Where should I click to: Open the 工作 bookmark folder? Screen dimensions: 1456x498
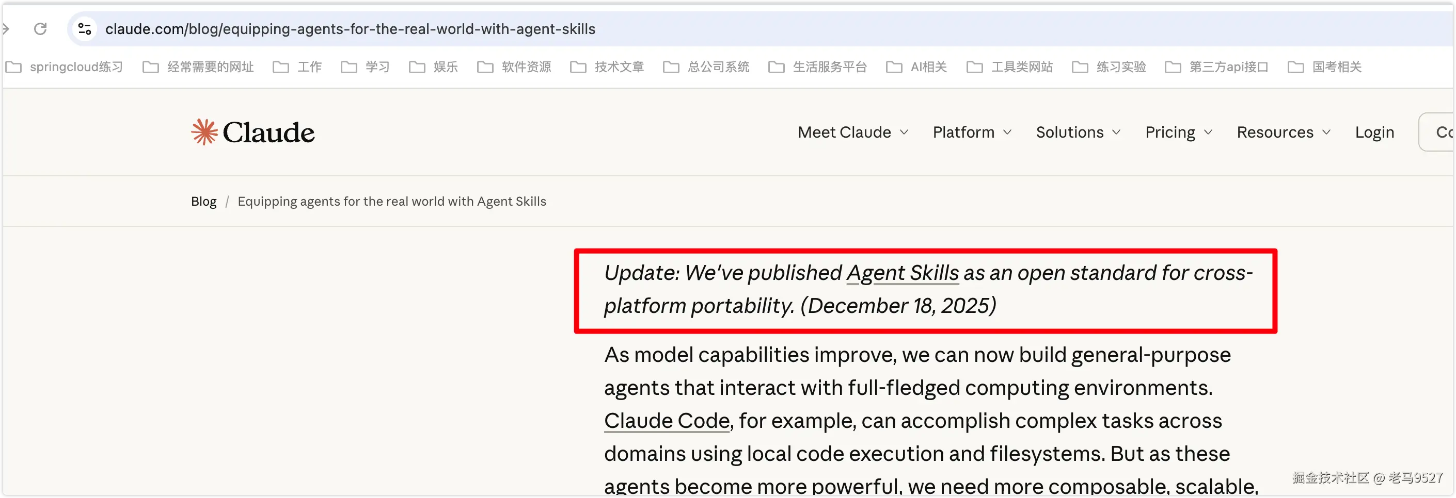[x=297, y=67]
